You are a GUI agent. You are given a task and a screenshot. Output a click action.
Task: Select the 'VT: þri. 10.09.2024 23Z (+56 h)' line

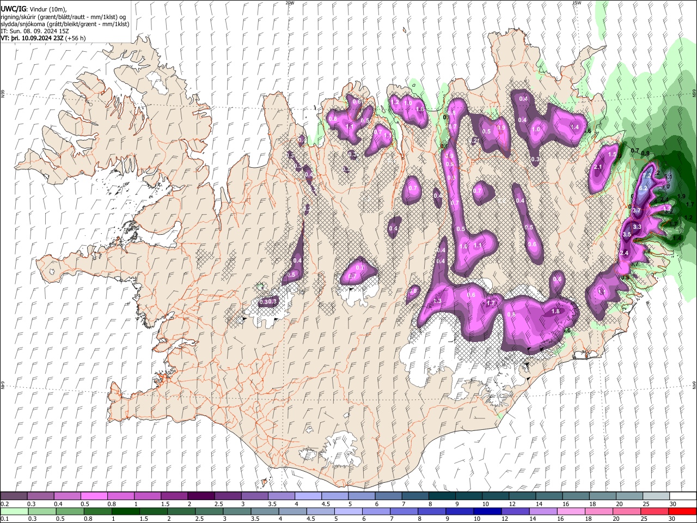43,39
